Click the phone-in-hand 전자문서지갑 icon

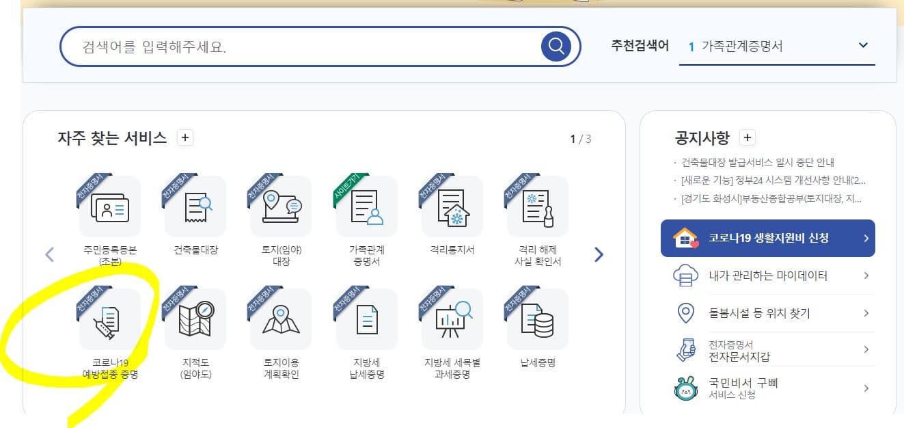(x=685, y=351)
